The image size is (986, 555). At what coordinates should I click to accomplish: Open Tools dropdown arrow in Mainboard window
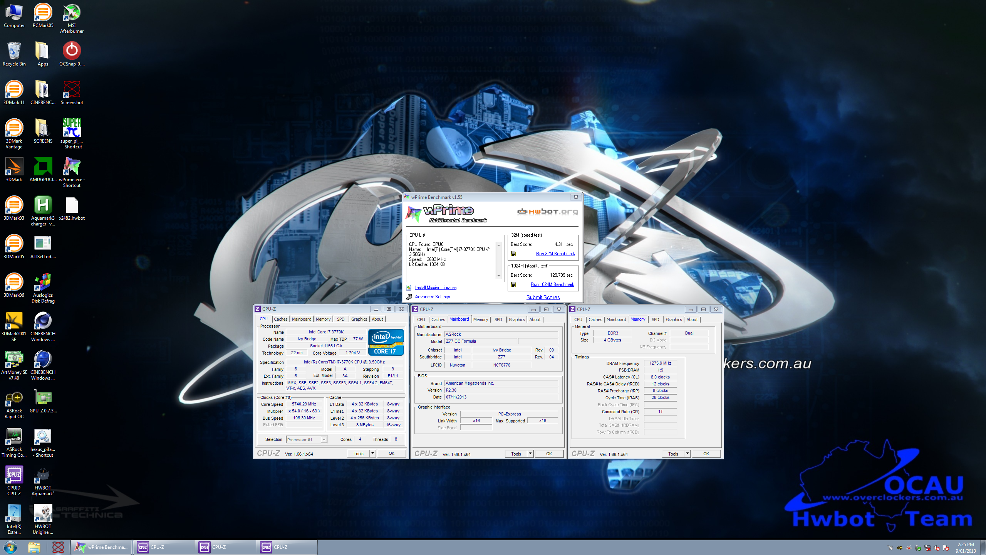point(530,454)
